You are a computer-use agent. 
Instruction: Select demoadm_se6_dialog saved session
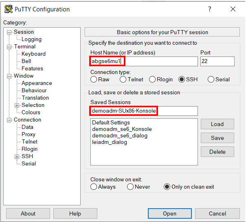click(x=120, y=135)
